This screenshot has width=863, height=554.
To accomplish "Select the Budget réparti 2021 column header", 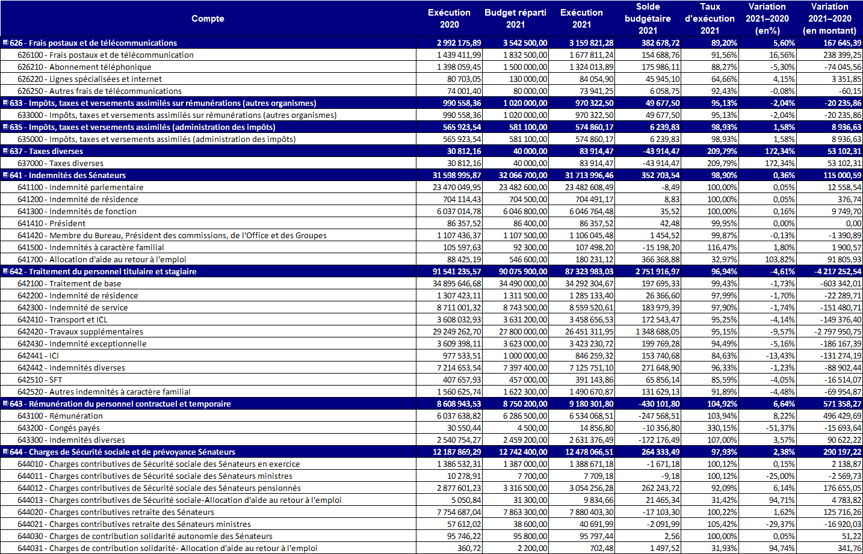I will click(515, 19).
